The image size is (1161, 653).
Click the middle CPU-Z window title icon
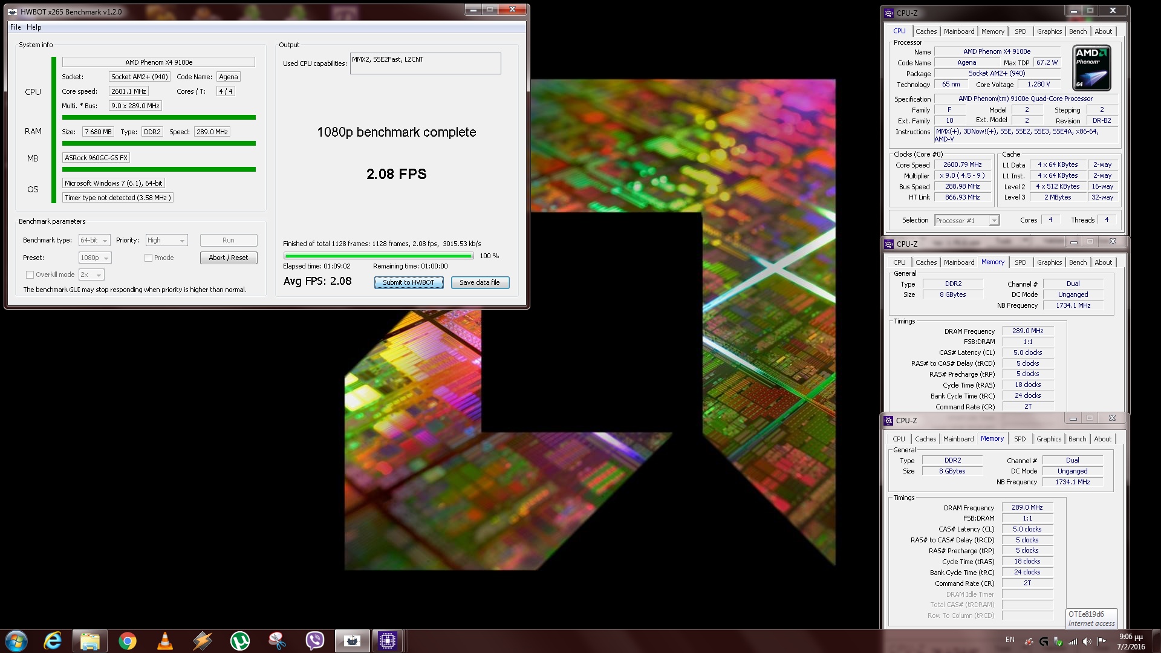[889, 244]
